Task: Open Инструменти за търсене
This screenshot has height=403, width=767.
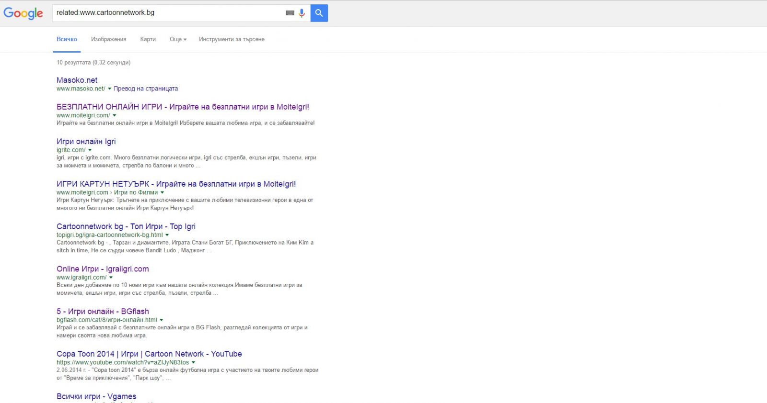Action: (232, 39)
